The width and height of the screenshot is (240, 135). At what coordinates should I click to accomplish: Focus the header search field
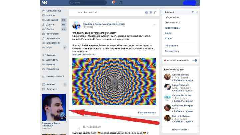[x=88, y=3]
